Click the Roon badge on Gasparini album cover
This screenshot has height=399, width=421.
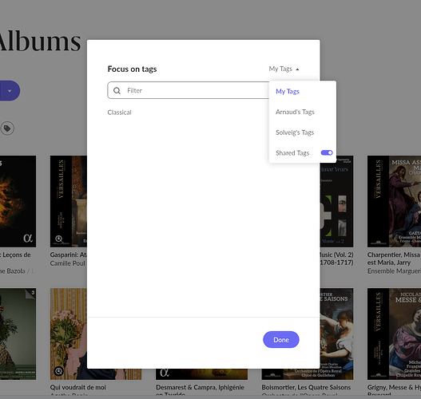pyautogui.click(x=59, y=239)
